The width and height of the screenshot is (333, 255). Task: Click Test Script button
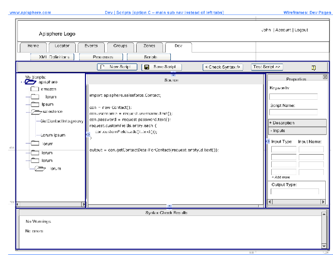pos(267,67)
